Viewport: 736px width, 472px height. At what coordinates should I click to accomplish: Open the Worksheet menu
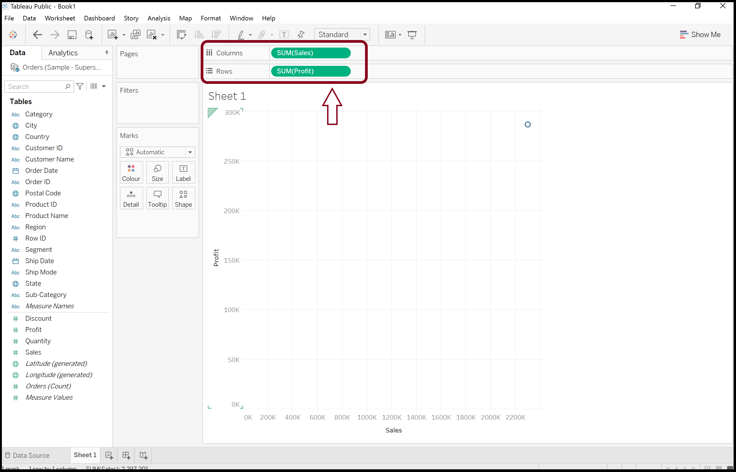click(x=60, y=18)
